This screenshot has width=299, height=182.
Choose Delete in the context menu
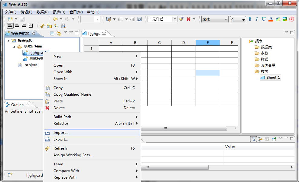coord(92,108)
